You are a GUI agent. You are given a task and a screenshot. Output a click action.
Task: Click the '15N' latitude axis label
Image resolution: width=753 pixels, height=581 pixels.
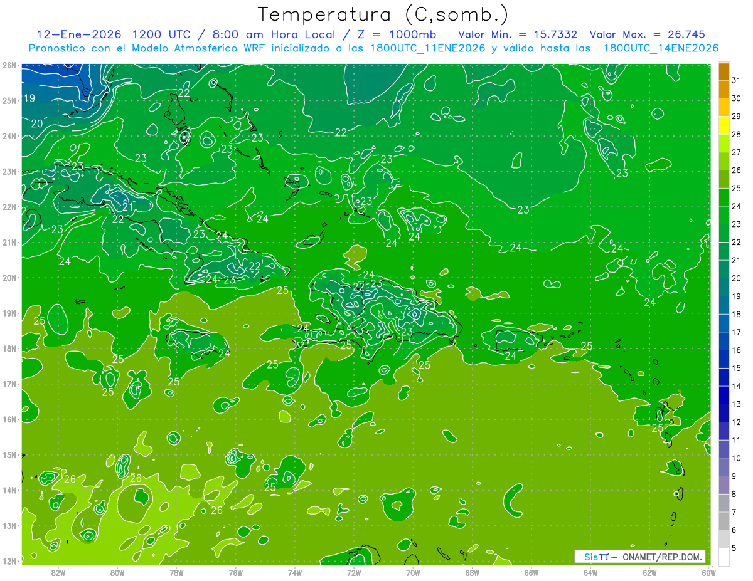coord(9,454)
